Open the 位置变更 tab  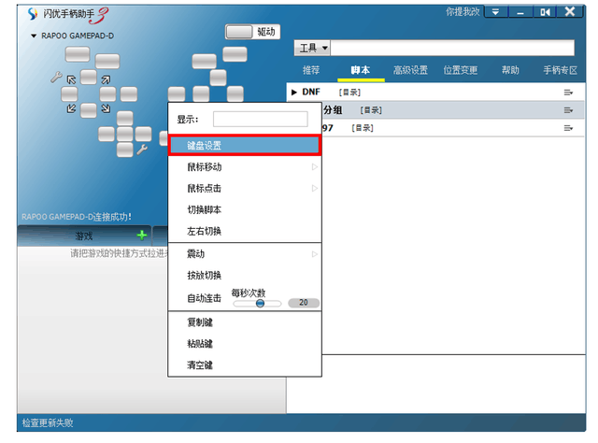pos(461,70)
